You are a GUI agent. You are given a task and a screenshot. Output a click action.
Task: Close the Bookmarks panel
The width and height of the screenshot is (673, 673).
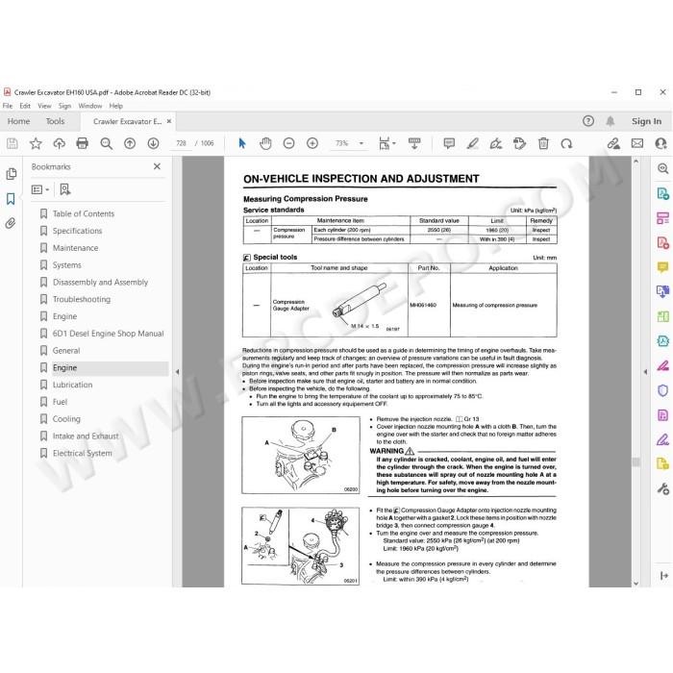coord(157,166)
